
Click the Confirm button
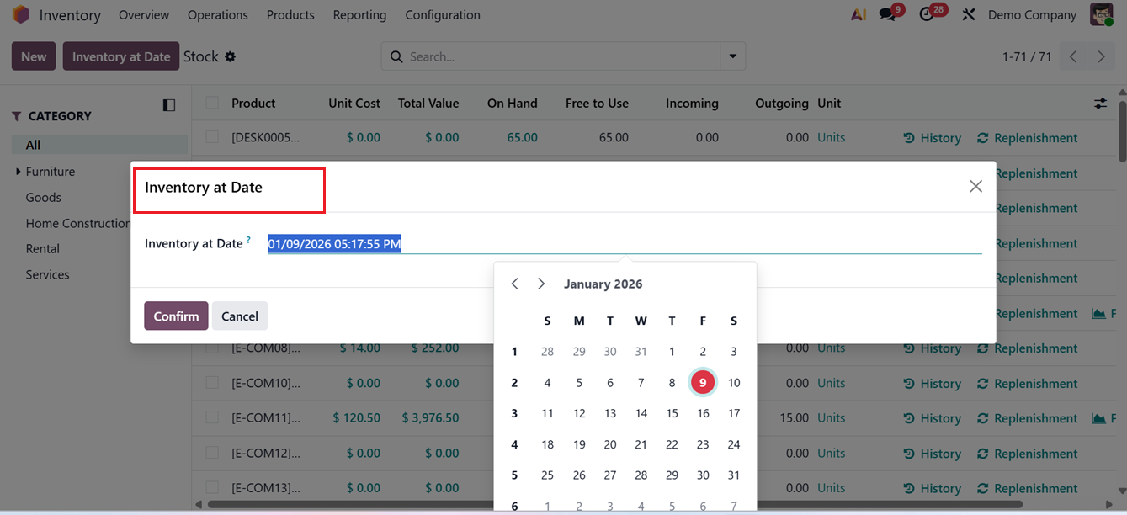coord(175,316)
